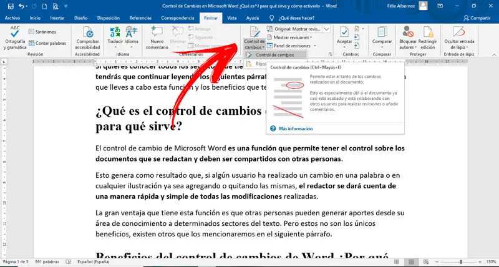Open Sinónimos thesaurus

tap(42, 32)
